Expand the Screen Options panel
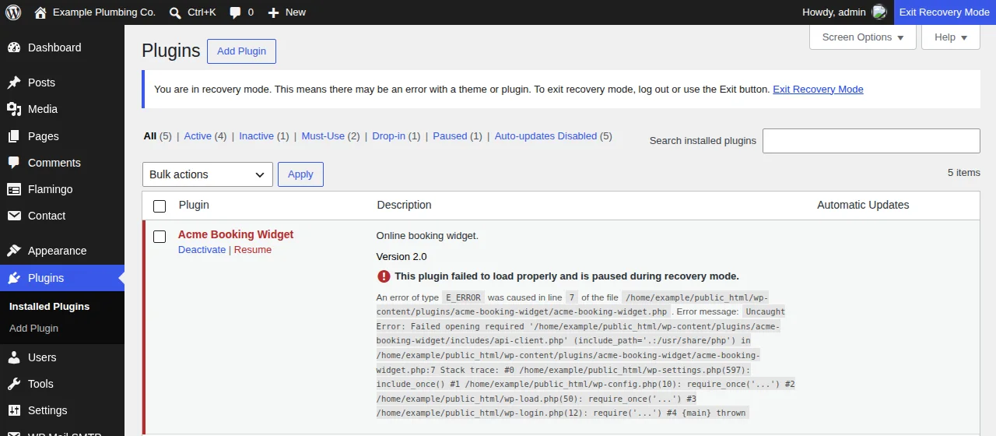This screenshot has width=996, height=436. pyautogui.click(x=863, y=37)
